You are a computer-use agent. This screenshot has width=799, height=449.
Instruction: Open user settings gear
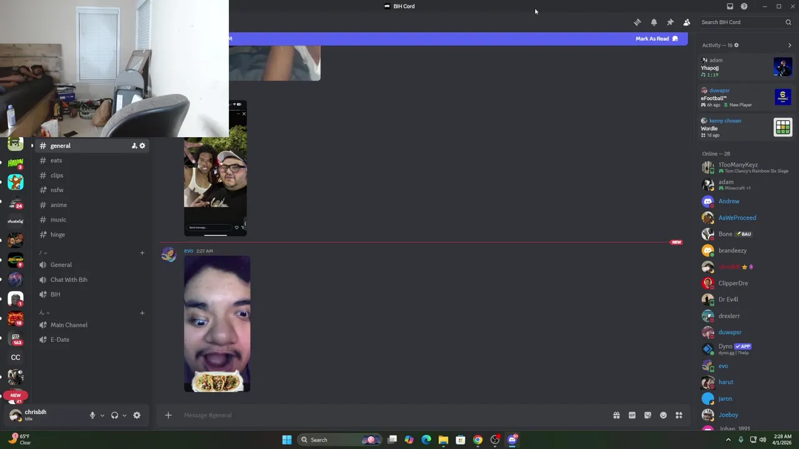coord(137,415)
